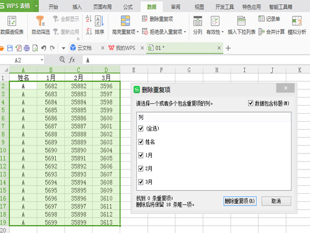
Task: Click the undo arrow icon
Action: tap(43, 48)
